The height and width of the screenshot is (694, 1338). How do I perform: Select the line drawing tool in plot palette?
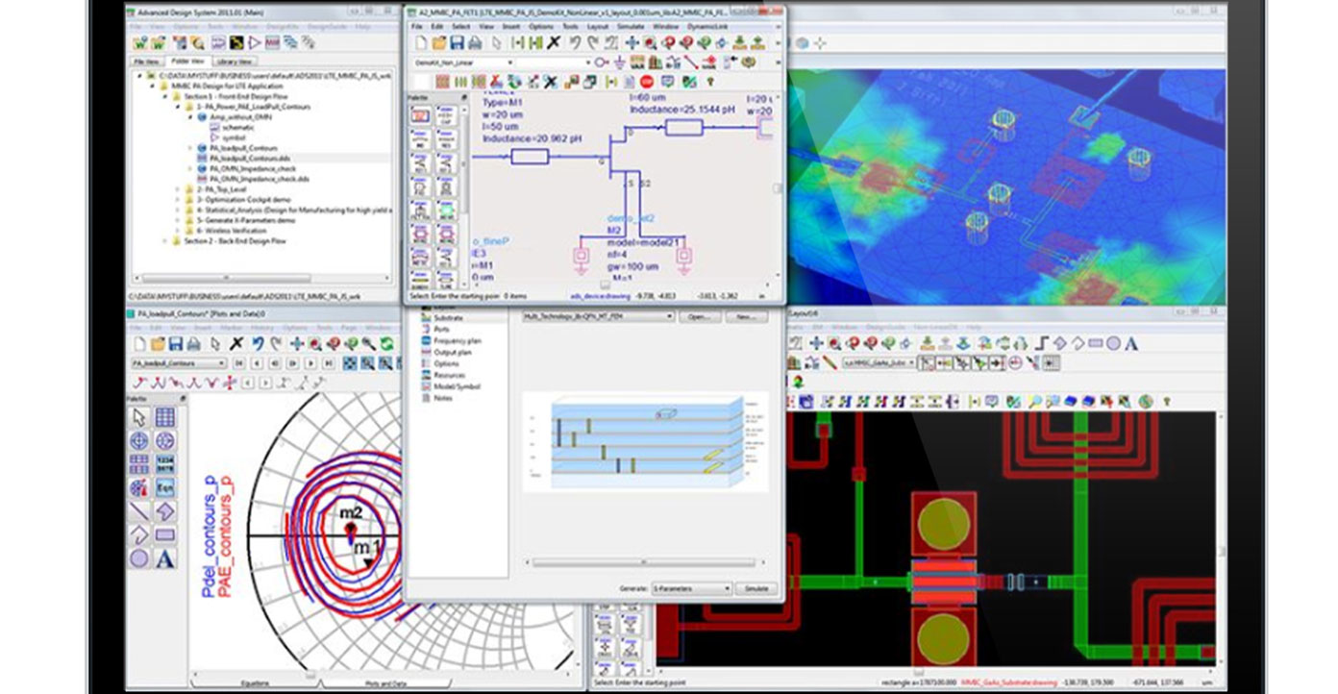pyautogui.click(x=138, y=511)
